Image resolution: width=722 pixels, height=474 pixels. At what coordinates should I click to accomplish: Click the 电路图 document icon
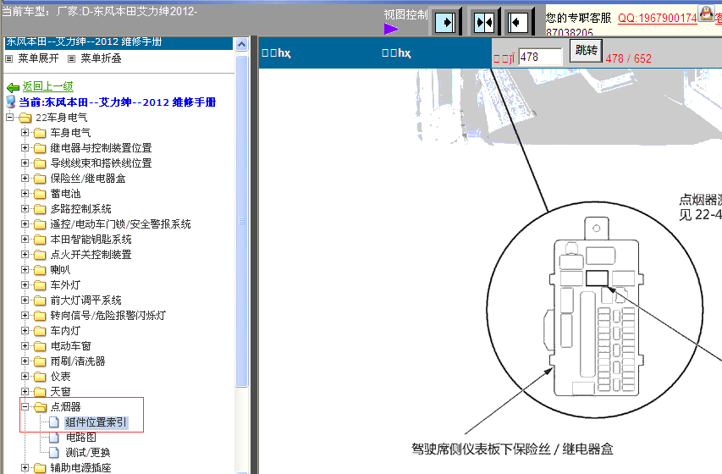(54, 437)
